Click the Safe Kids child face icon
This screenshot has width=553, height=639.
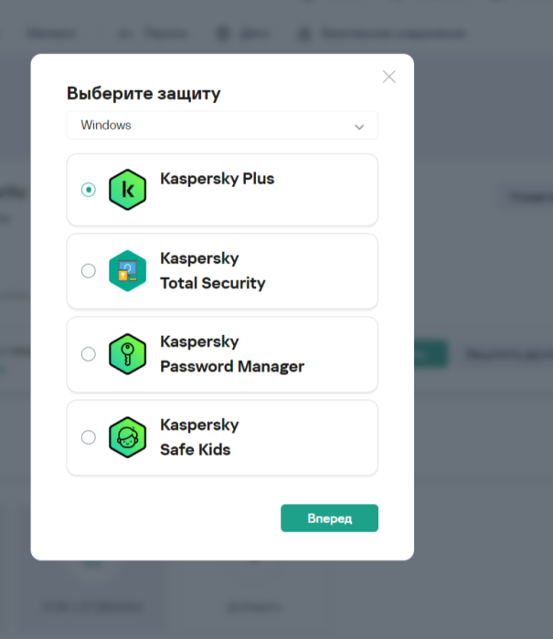(127, 437)
